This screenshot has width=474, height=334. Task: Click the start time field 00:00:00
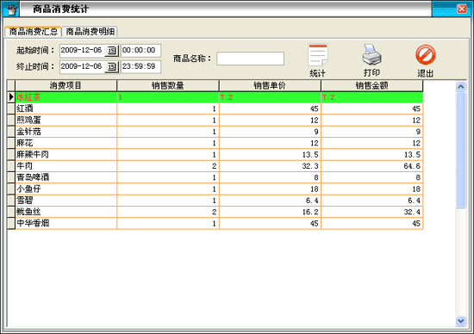point(140,51)
